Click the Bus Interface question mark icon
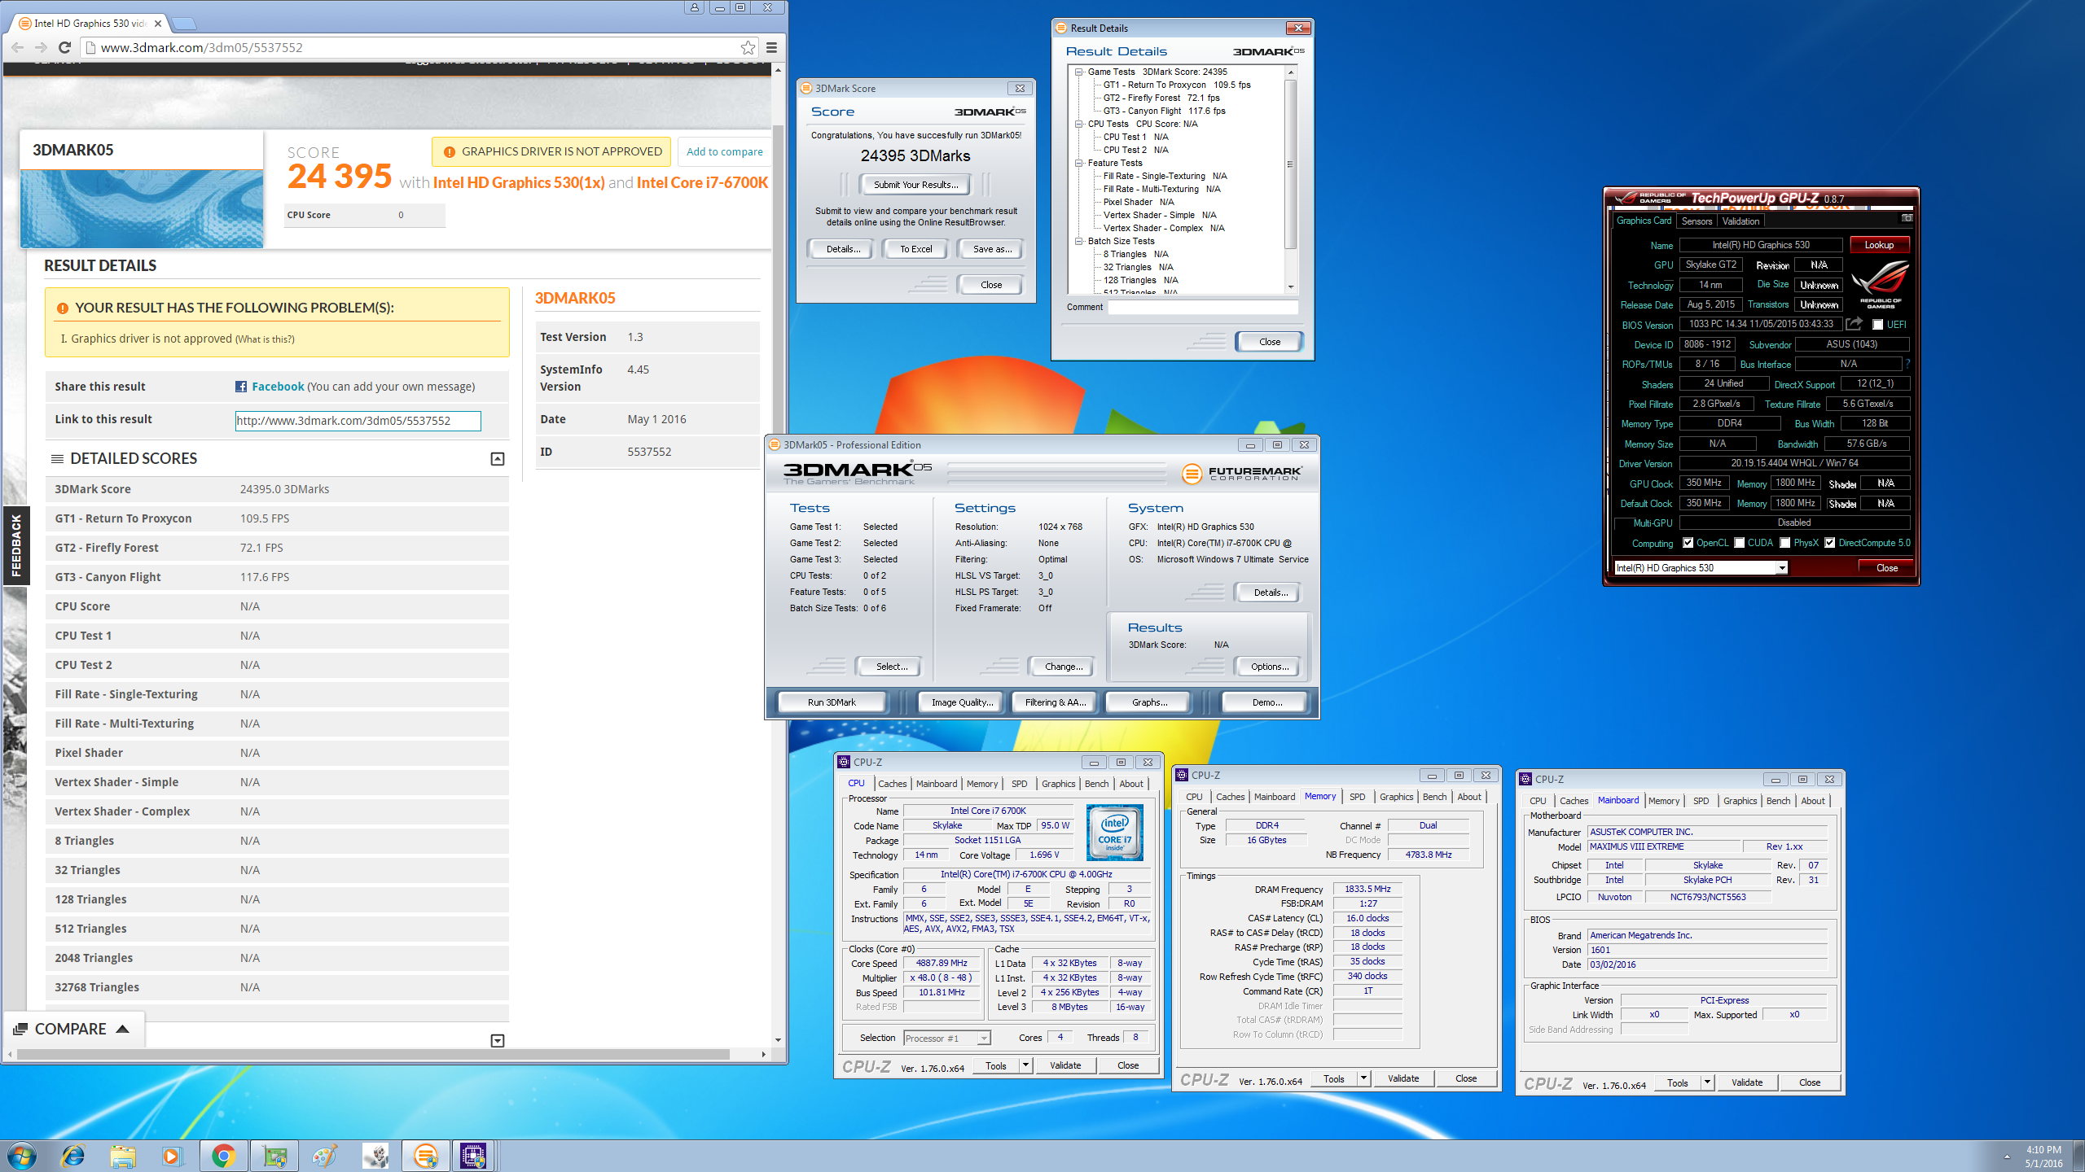Image resolution: width=2085 pixels, height=1172 pixels. 1907,364
